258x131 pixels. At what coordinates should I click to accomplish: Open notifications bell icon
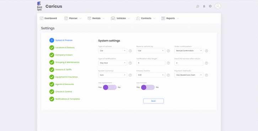204,6
